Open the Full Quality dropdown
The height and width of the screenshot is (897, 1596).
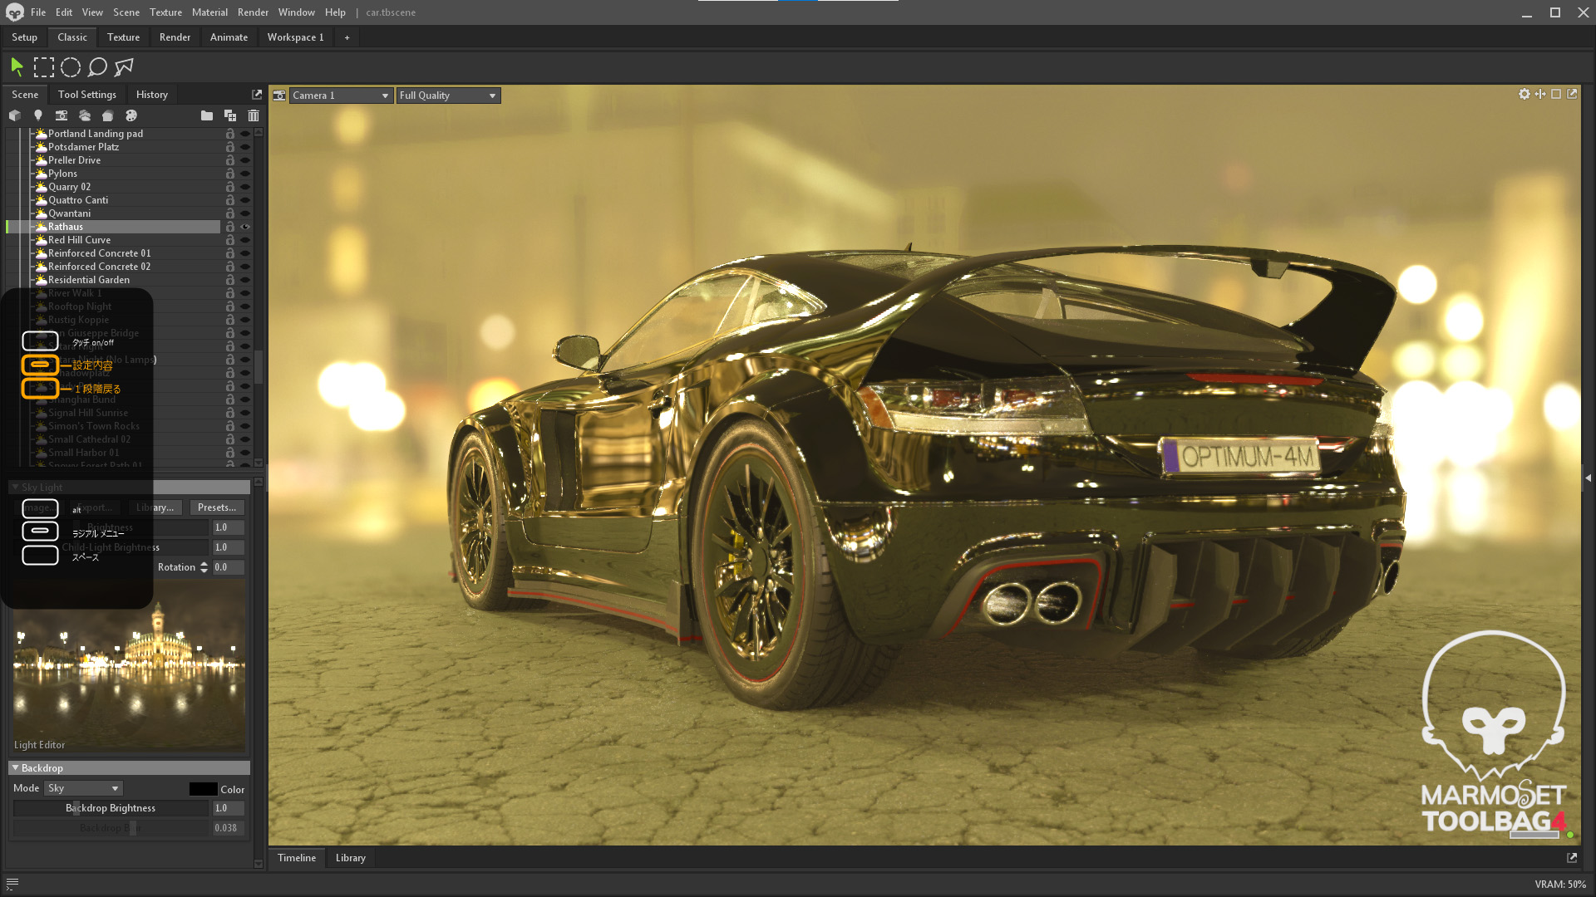click(448, 96)
